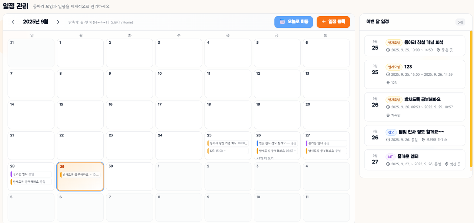The height and width of the screenshot is (223, 474).
Task: Click MT tag on 즐거운 엠티 card
Action: click(x=390, y=157)
